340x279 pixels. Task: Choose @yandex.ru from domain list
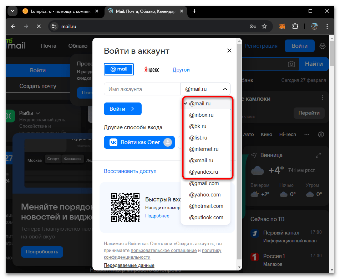pyautogui.click(x=205, y=172)
